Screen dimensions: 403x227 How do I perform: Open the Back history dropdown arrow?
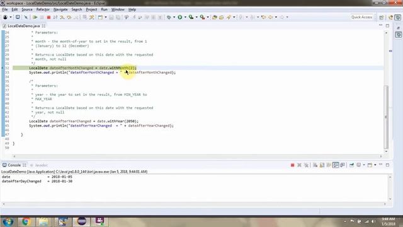(x=276, y=17)
